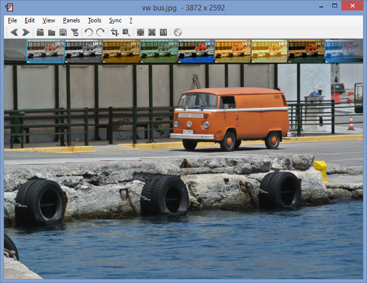The width and height of the screenshot is (367, 283).
Task: Click the delete file icon
Action: (x=74, y=32)
